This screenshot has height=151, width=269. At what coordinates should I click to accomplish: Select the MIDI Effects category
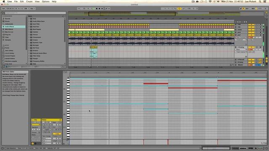(x=9, y=29)
